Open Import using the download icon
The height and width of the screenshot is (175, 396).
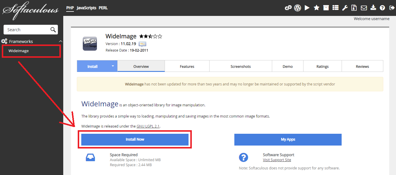pyautogui.click(x=373, y=8)
